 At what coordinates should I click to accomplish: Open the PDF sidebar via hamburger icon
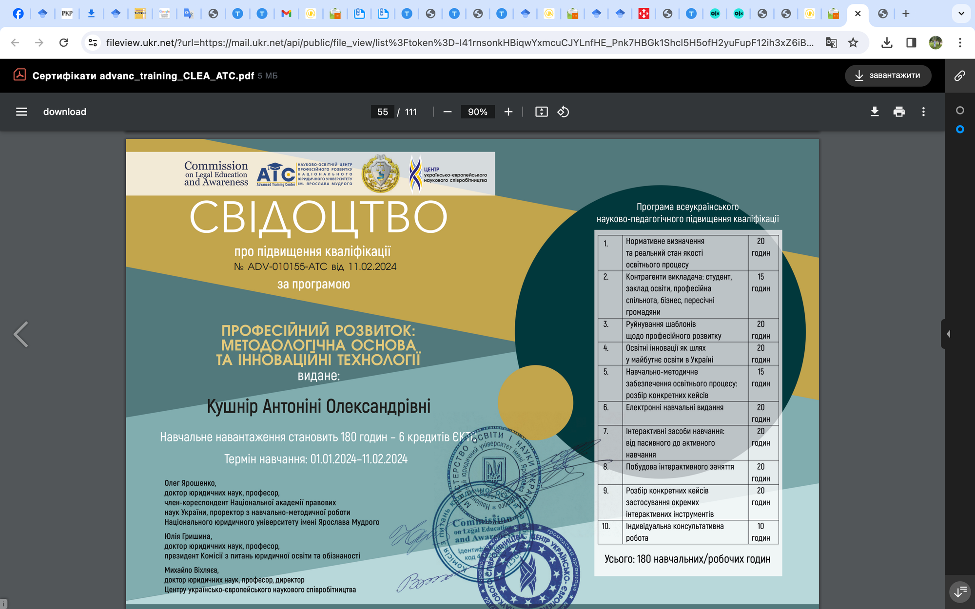click(21, 112)
